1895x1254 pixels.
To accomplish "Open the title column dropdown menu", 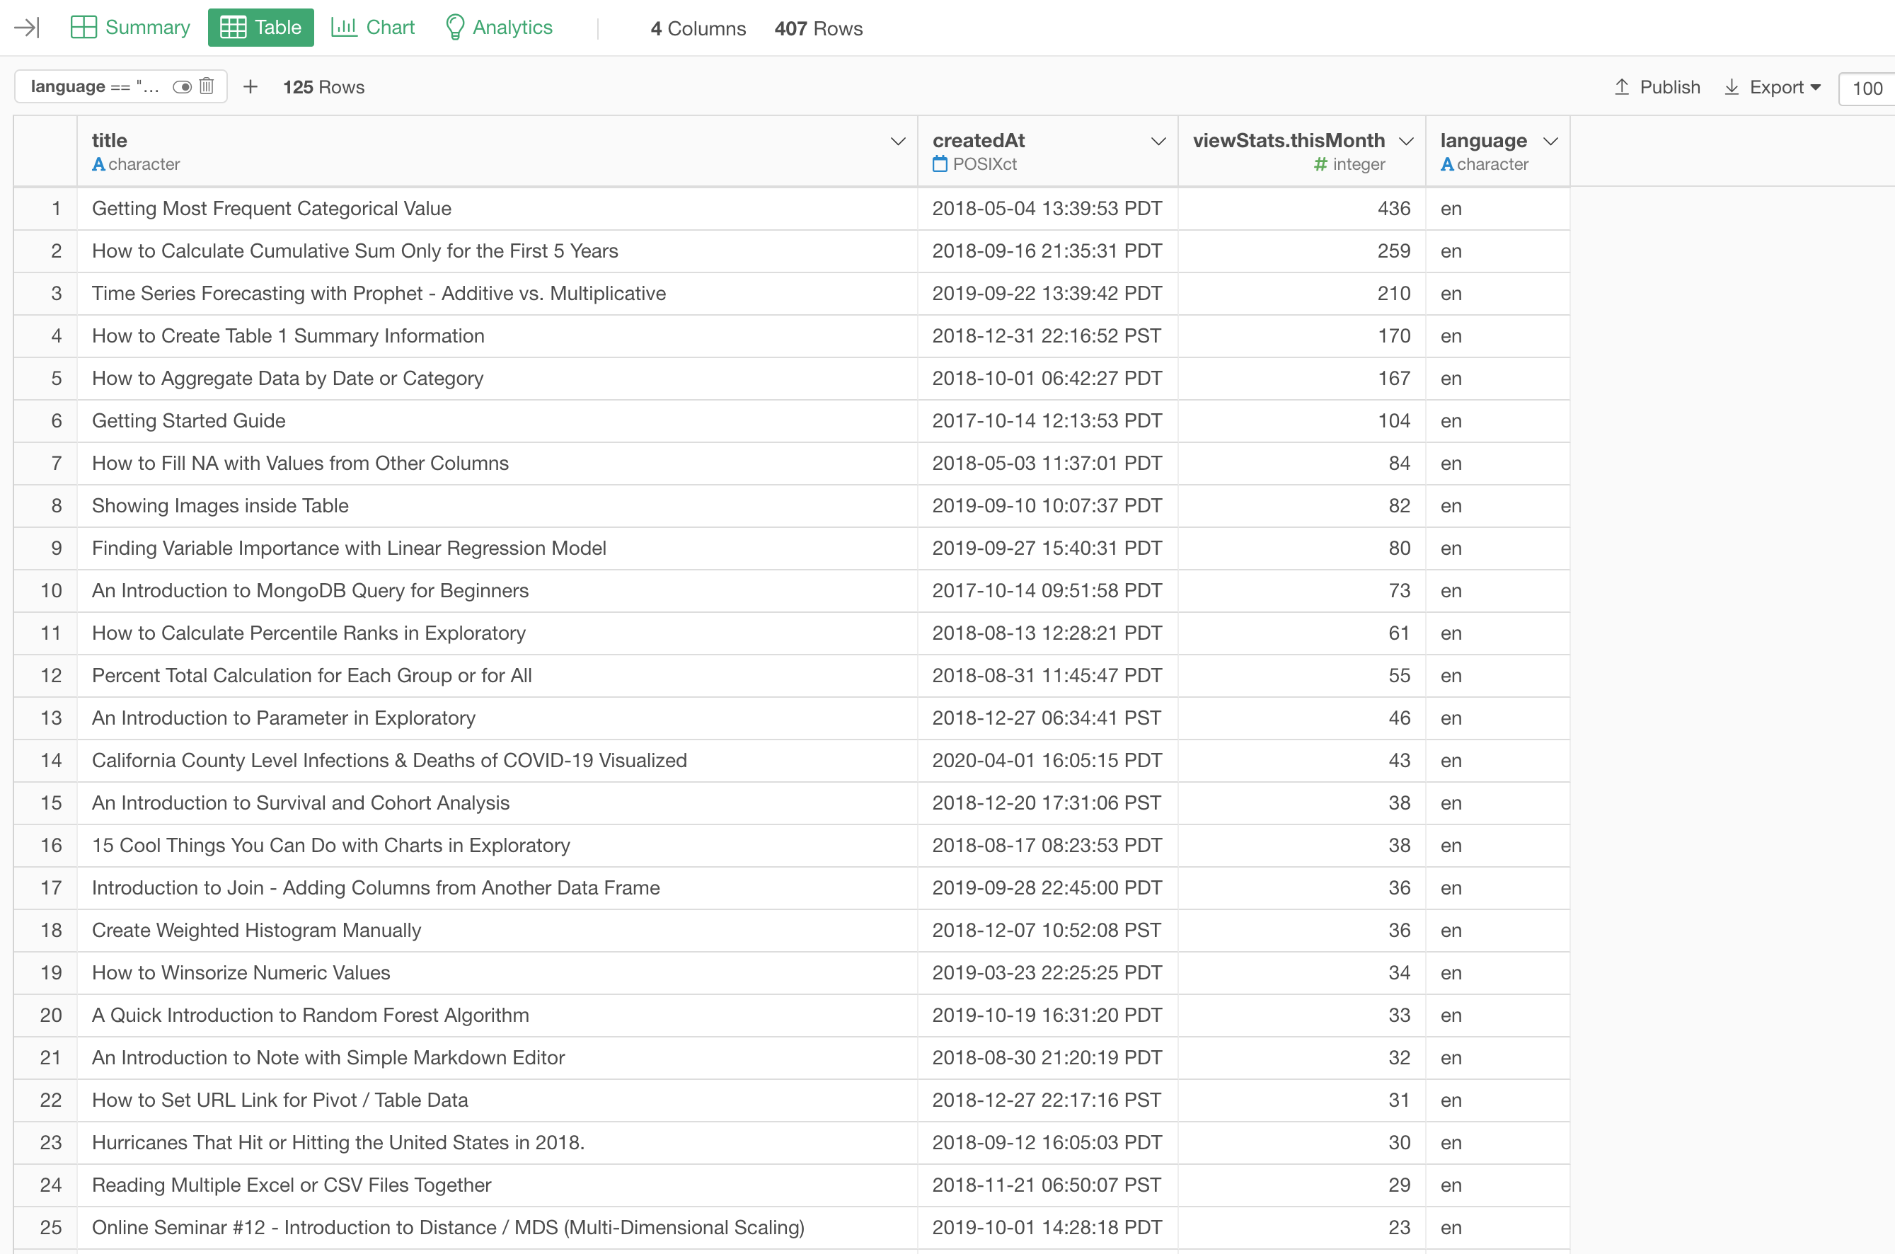I will click(897, 142).
